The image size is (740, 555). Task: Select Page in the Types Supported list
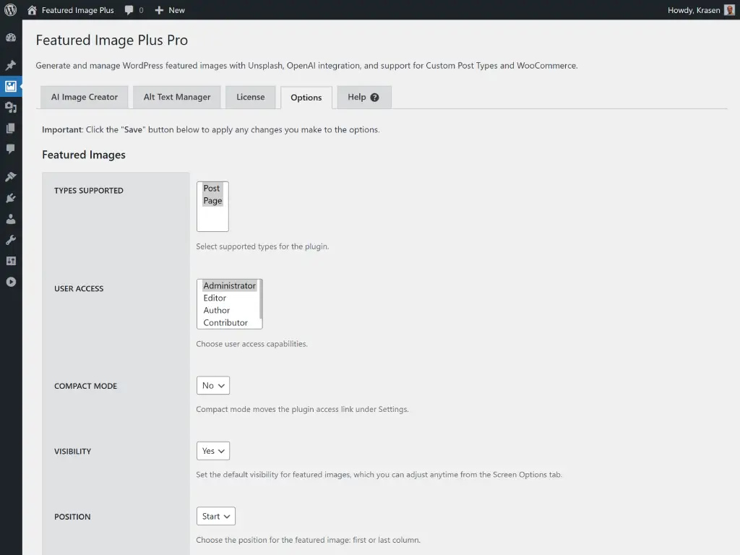pos(212,200)
